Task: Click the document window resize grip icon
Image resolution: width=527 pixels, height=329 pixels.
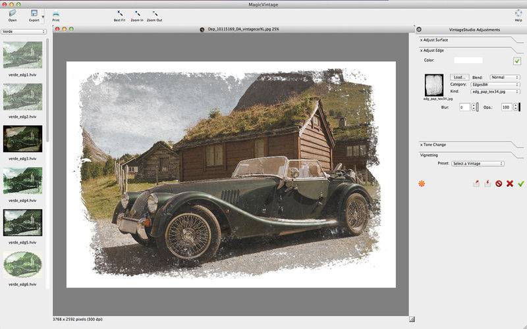Action: pos(412,319)
